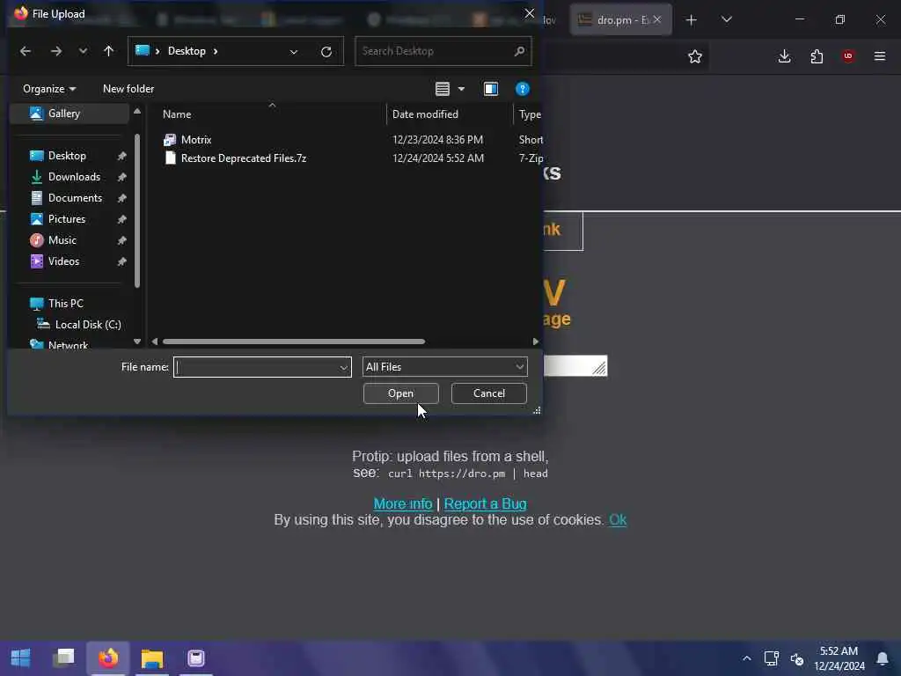This screenshot has width=901, height=676.
Task: Click pin icon next to Videos
Action: (121, 262)
